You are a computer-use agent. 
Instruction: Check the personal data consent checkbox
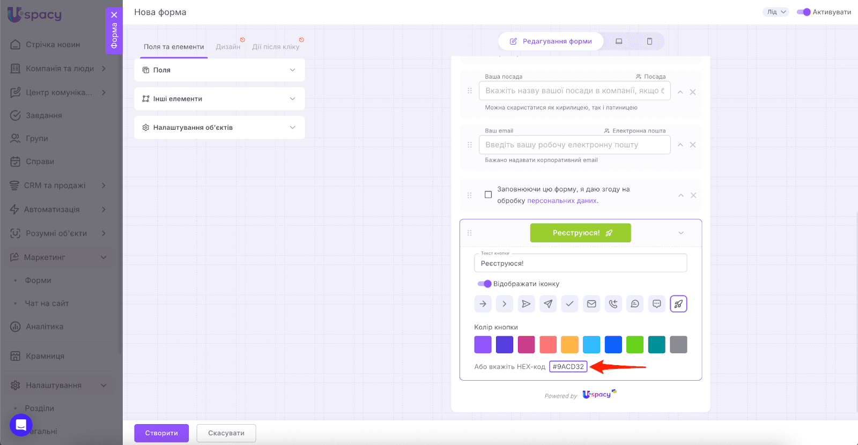pos(488,195)
